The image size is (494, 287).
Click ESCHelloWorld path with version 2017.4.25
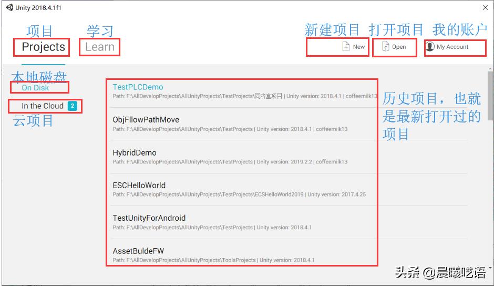239,194
